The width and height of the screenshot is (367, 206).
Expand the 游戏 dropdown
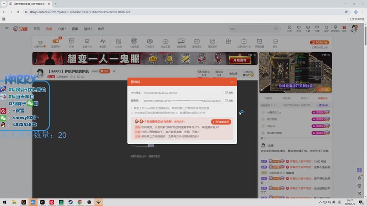(88, 29)
